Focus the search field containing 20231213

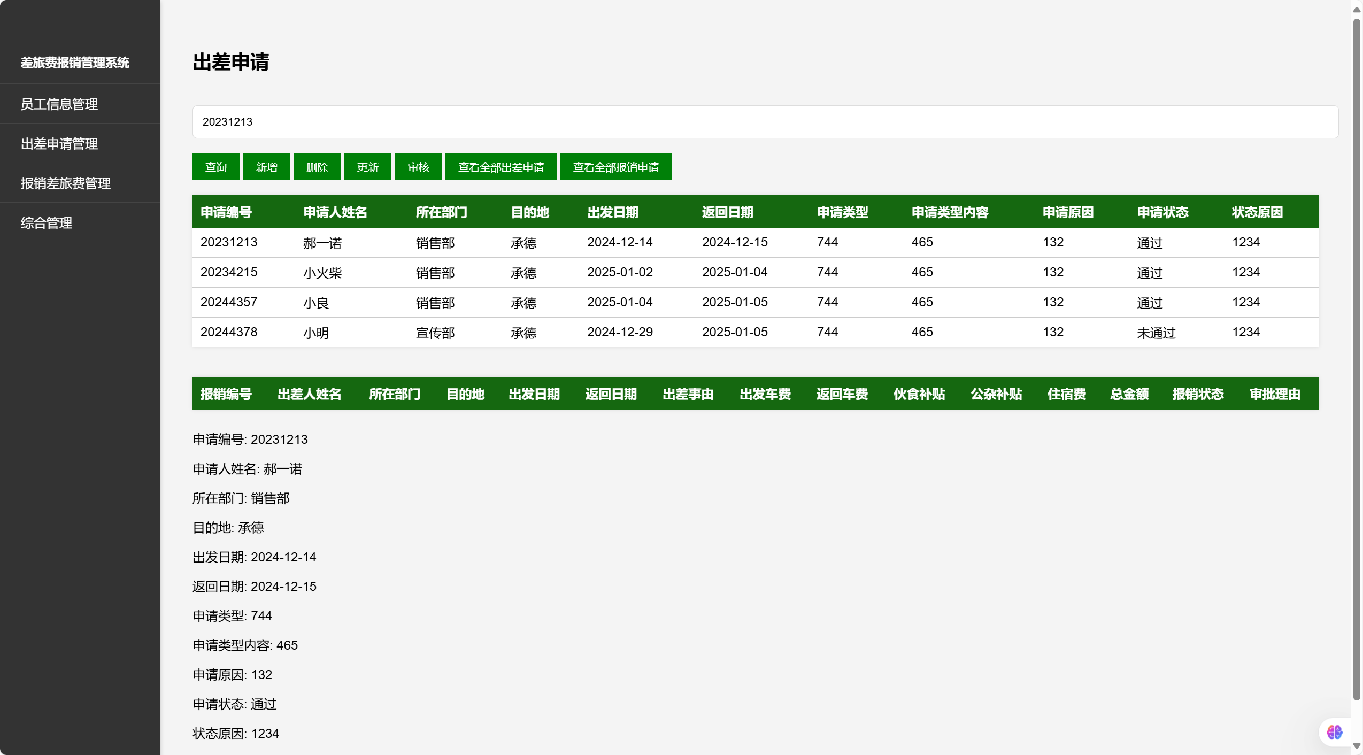(765, 122)
